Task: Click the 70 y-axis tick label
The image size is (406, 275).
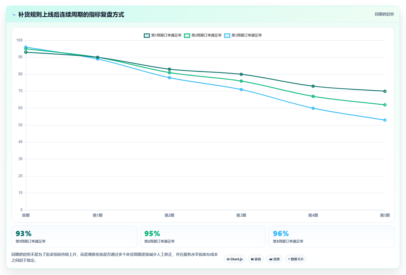Action: click(x=20, y=91)
